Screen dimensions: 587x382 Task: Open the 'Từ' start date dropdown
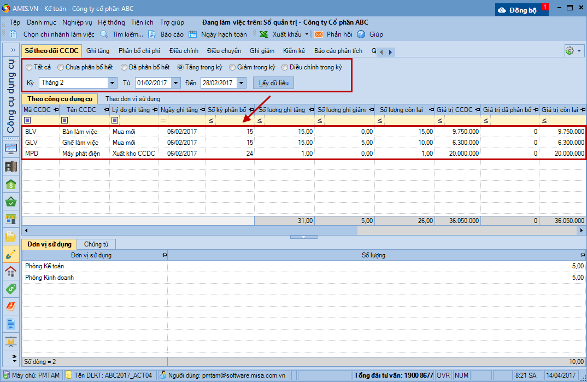tap(176, 83)
